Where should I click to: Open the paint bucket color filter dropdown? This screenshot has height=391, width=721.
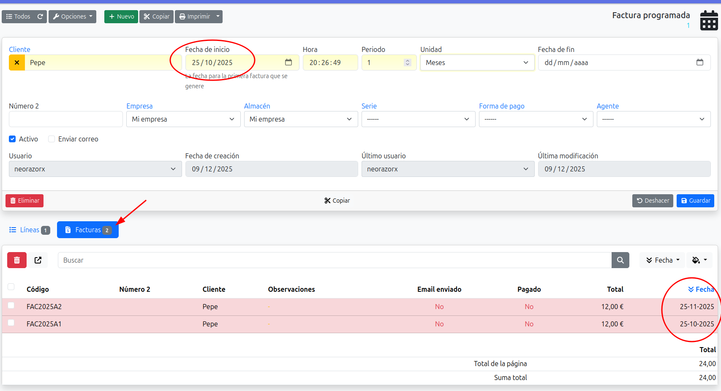(x=699, y=260)
